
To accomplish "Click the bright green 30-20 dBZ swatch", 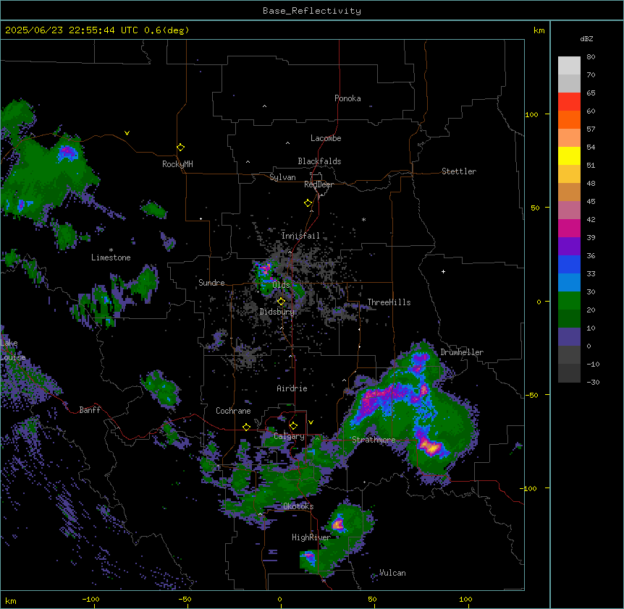I will [569, 301].
